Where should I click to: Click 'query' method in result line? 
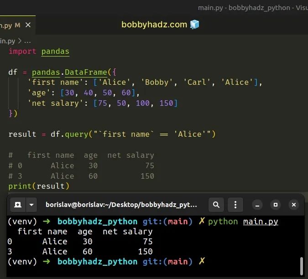[76, 134]
